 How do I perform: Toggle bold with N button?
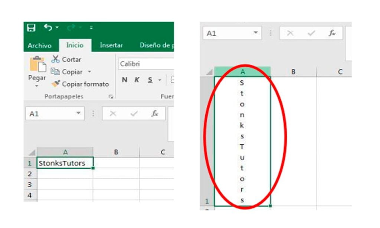125,80
